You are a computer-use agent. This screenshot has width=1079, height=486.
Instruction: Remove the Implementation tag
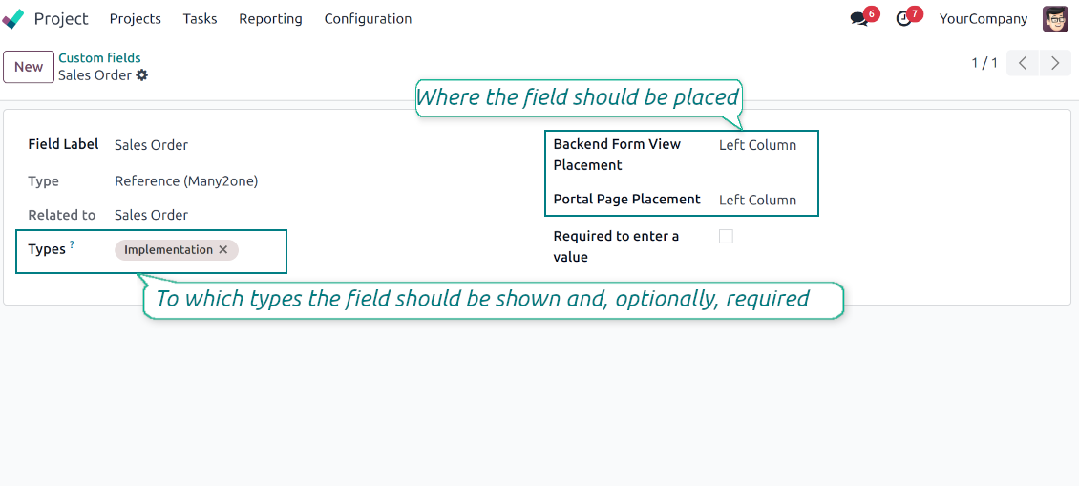(x=223, y=250)
